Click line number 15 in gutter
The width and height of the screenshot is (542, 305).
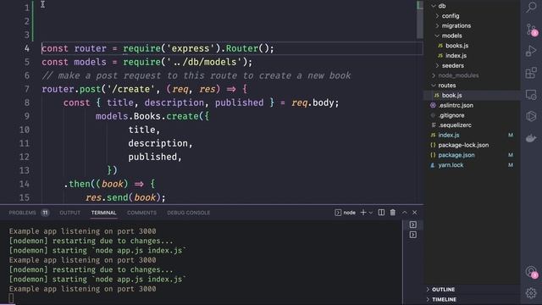pos(25,197)
